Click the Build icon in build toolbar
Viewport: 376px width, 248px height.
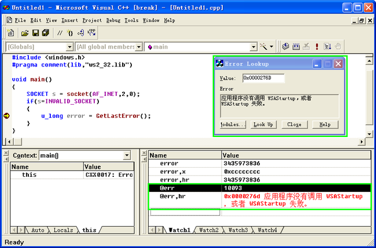coord(296,46)
